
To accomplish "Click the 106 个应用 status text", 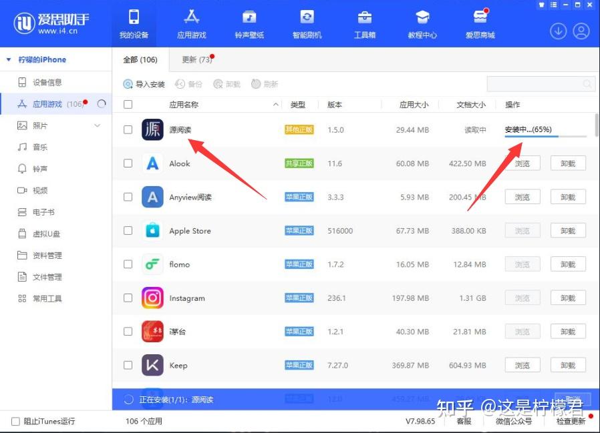I will pos(144,421).
